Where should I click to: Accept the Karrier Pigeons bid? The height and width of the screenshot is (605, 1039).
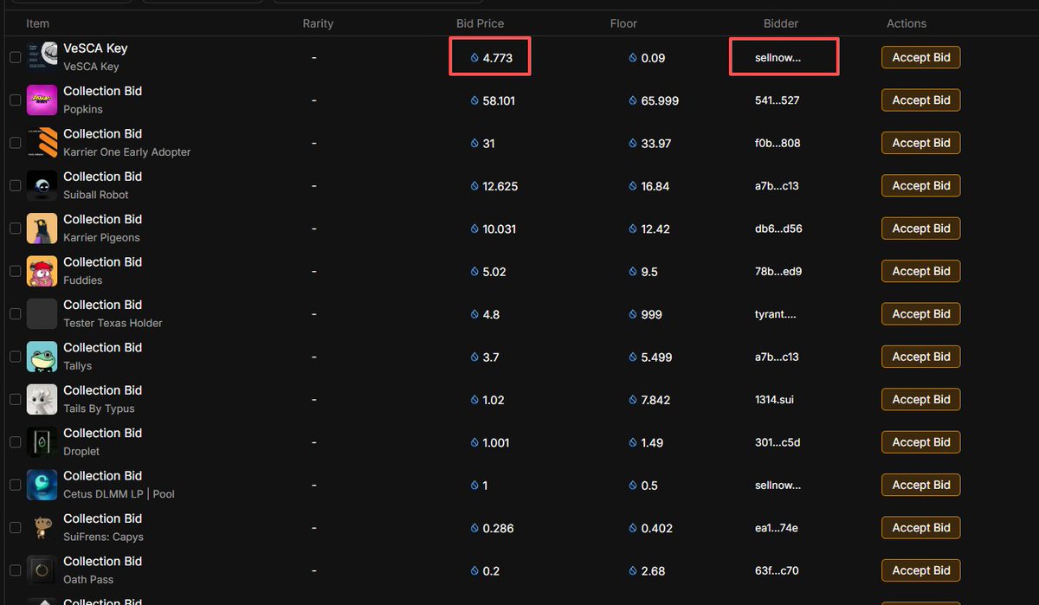tap(920, 228)
